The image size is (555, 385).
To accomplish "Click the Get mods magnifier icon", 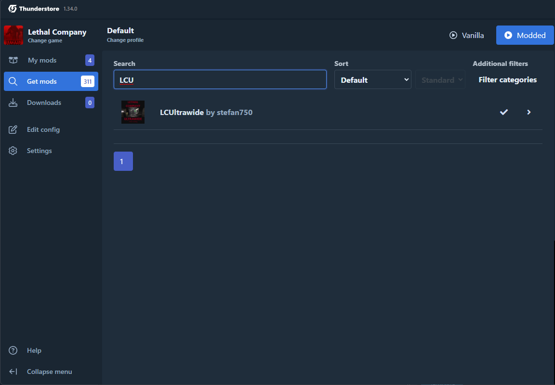I will pos(13,82).
